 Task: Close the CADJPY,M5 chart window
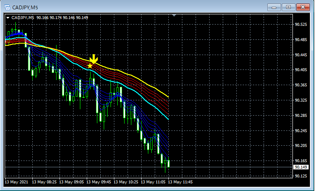303,7
